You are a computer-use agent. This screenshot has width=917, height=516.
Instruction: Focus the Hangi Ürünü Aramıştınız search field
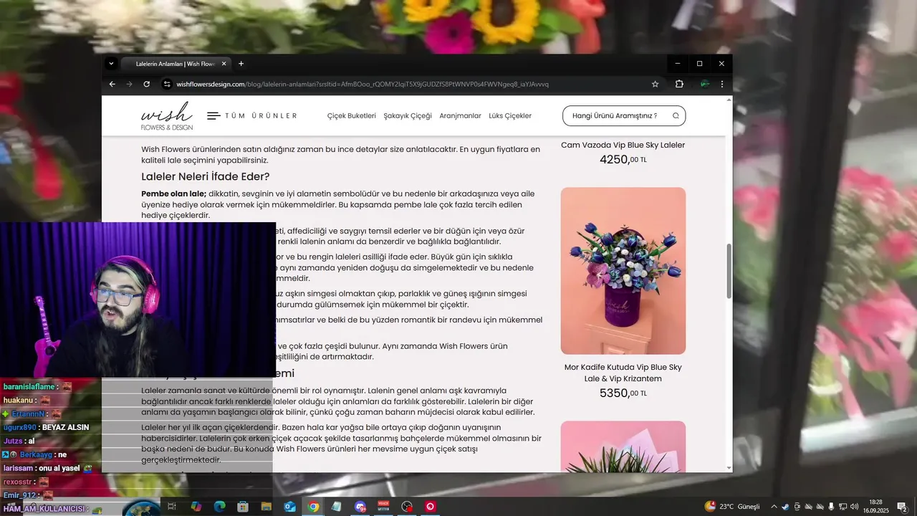pos(624,115)
